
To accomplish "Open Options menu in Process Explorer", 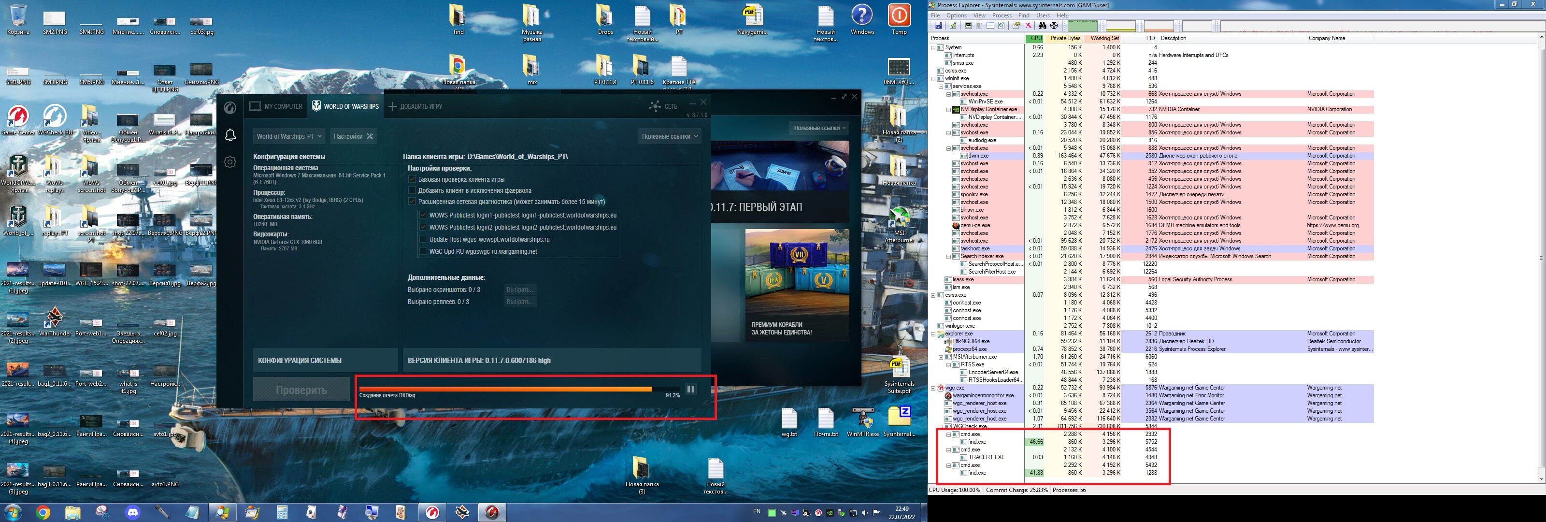I will pyautogui.click(x=956, y=15).
